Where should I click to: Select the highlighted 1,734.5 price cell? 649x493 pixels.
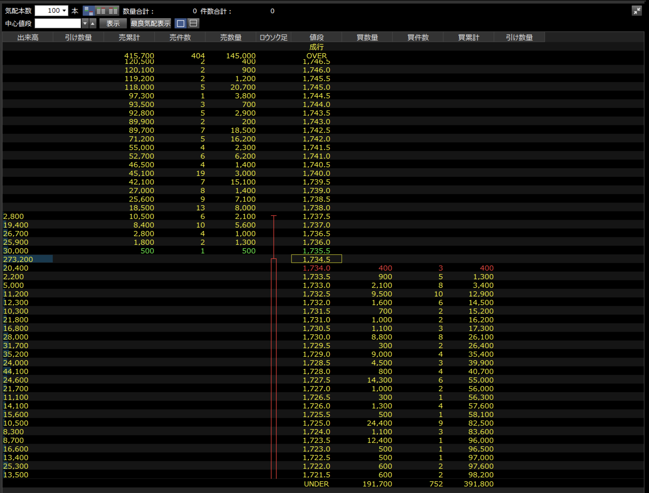[316, 259]
